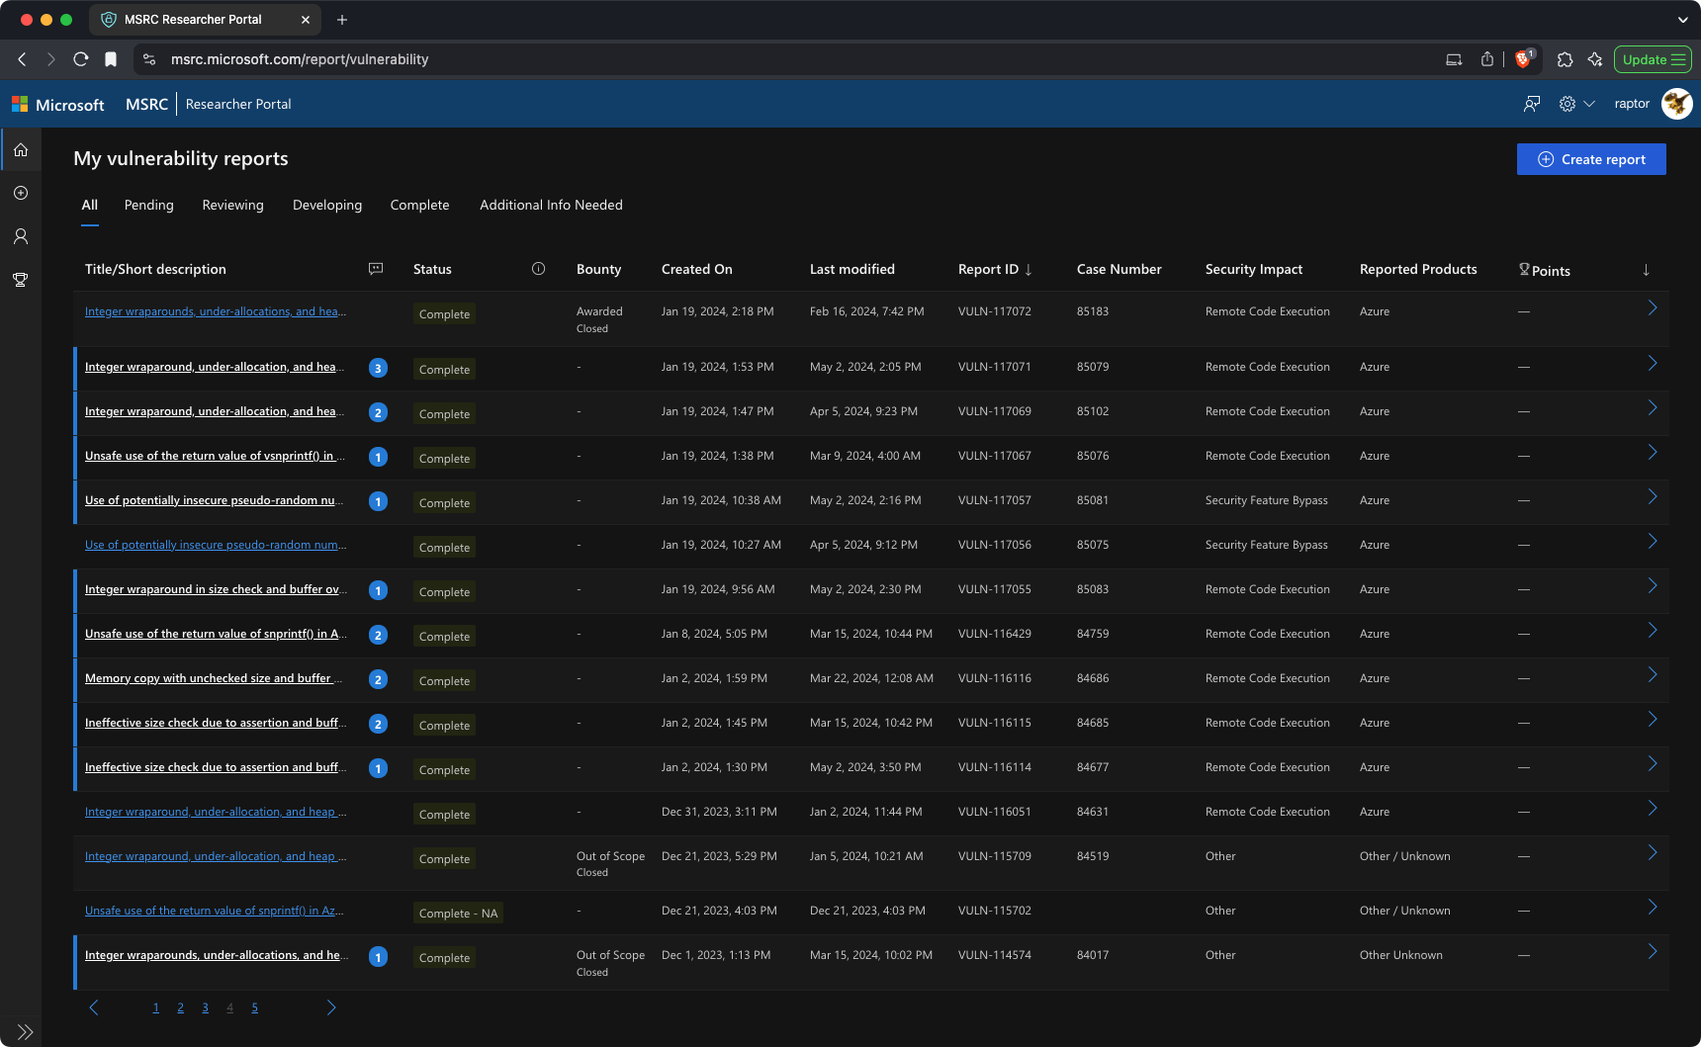Select the Additional Info Needed tab
This screenshot has height=1047, width=1701.
[x=551, y=205]
